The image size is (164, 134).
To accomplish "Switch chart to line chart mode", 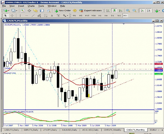I will pos(121,11).
